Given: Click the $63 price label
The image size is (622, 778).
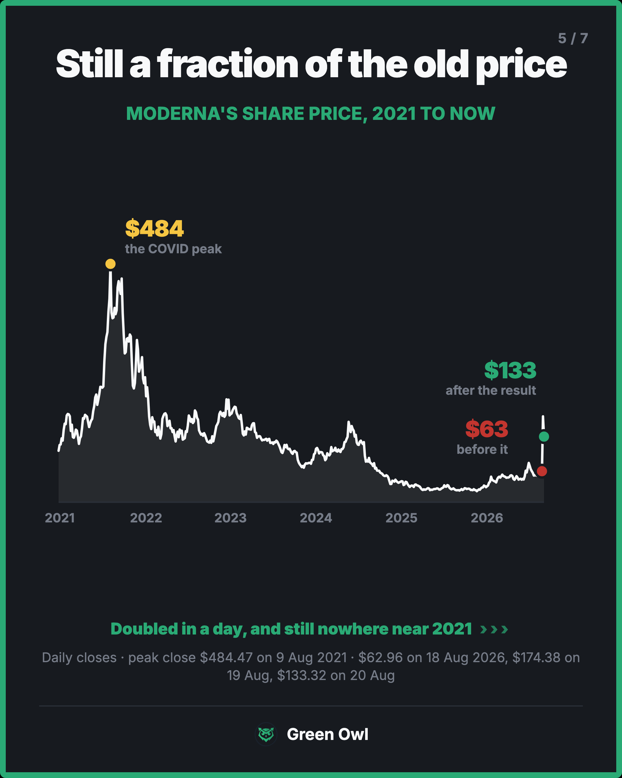Looking at the screenshot, I should 486,429.
